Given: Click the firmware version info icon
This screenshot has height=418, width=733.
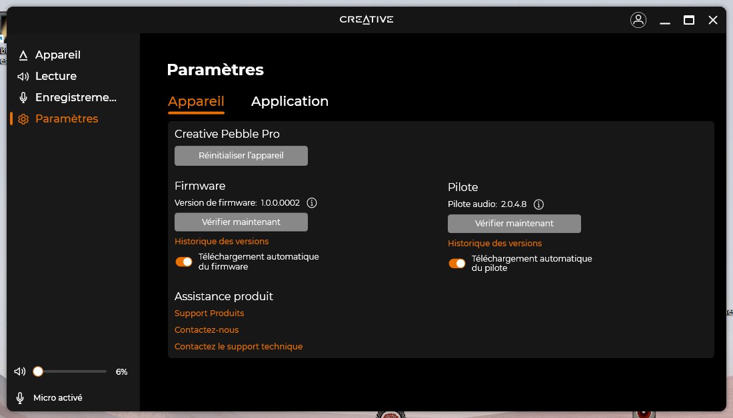Looking at the screenshot, I should click(x=311, y=203).
